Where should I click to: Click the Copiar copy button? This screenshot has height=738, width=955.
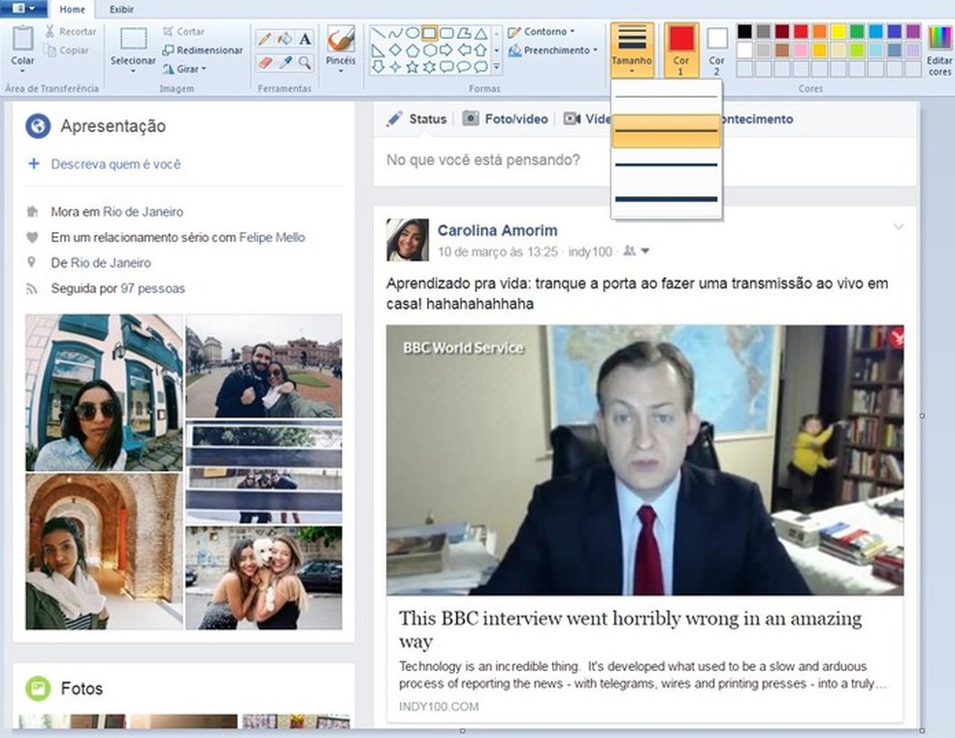[x=67, y=50]
